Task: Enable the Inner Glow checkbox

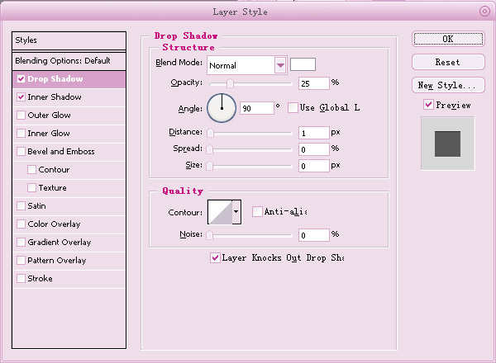Action: pos(21,133)
